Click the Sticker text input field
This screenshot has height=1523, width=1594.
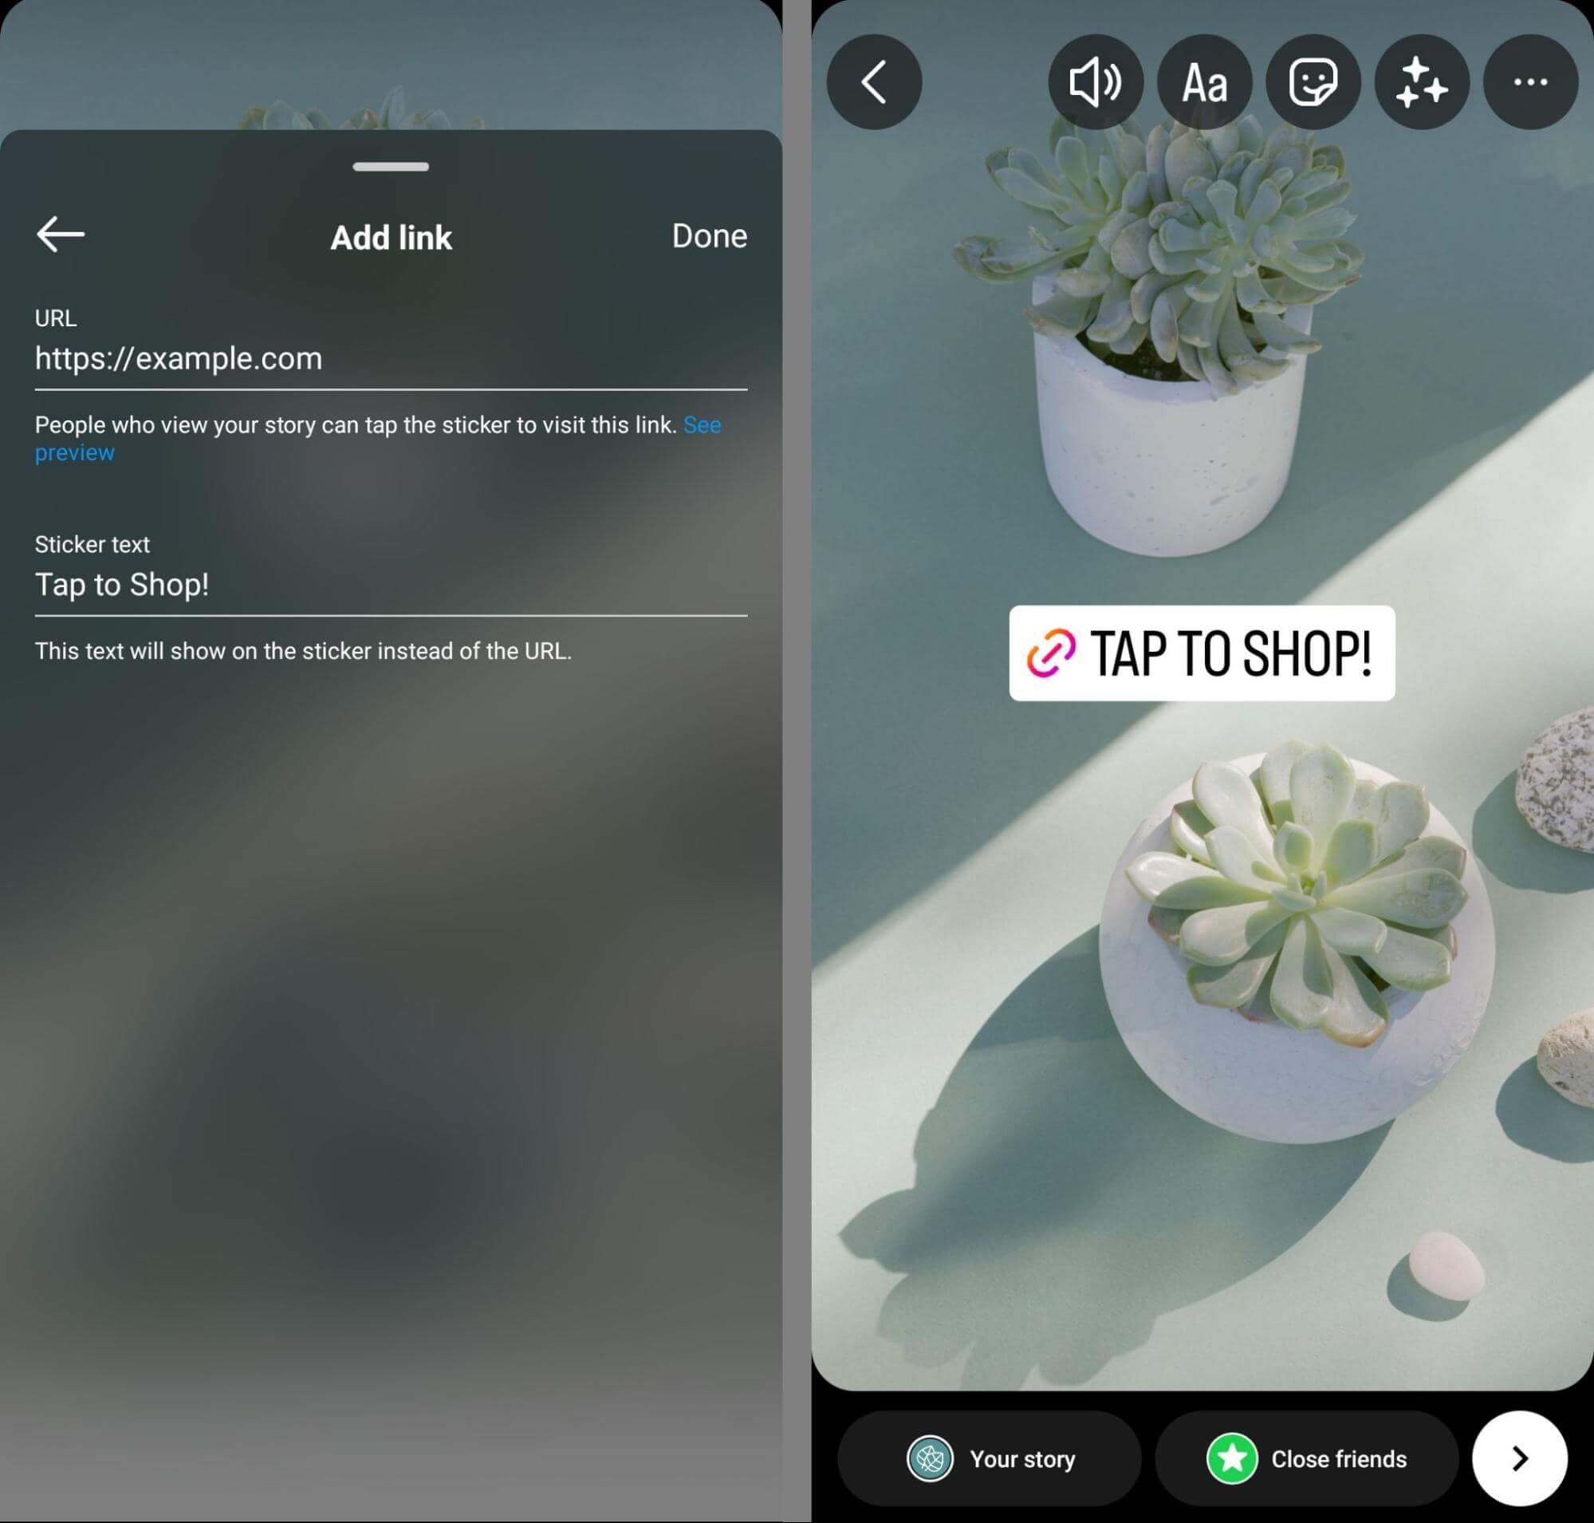390,585
